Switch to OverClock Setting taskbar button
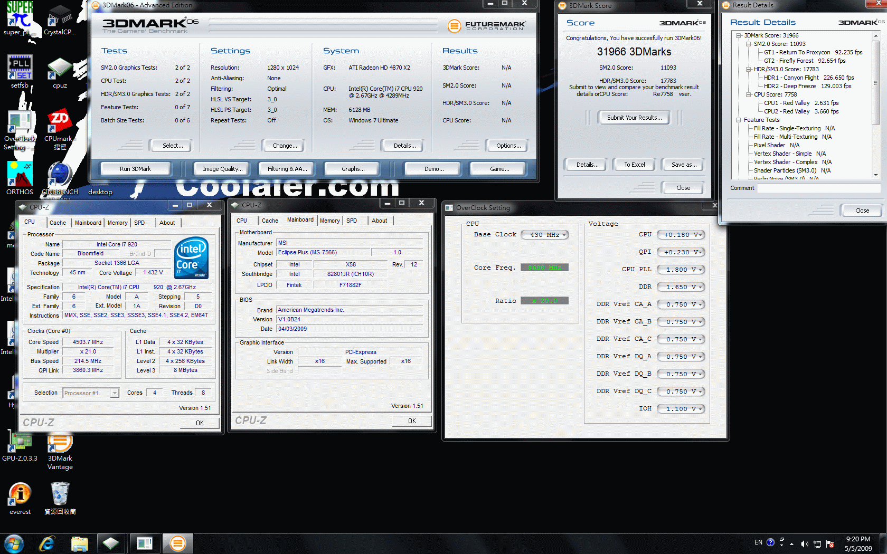The width and height of the screenshot is (887, 554). pyautogui.click(x=144, y=543)
